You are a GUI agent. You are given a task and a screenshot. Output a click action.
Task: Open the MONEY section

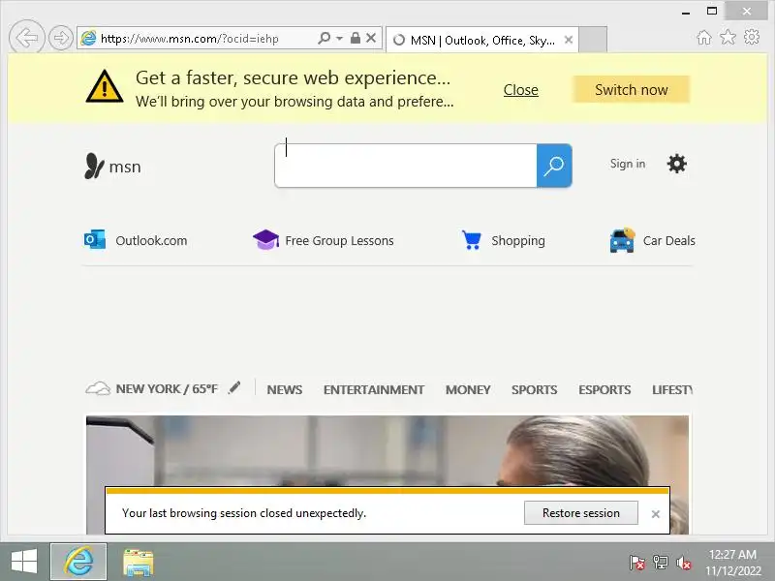(468, 390)
